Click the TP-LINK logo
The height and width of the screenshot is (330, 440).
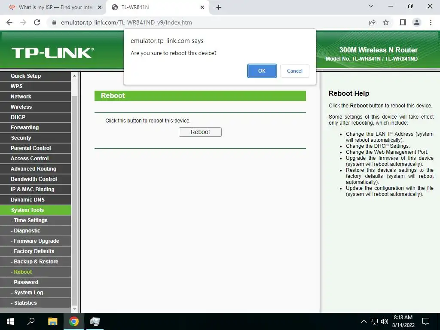coord(53,53)
